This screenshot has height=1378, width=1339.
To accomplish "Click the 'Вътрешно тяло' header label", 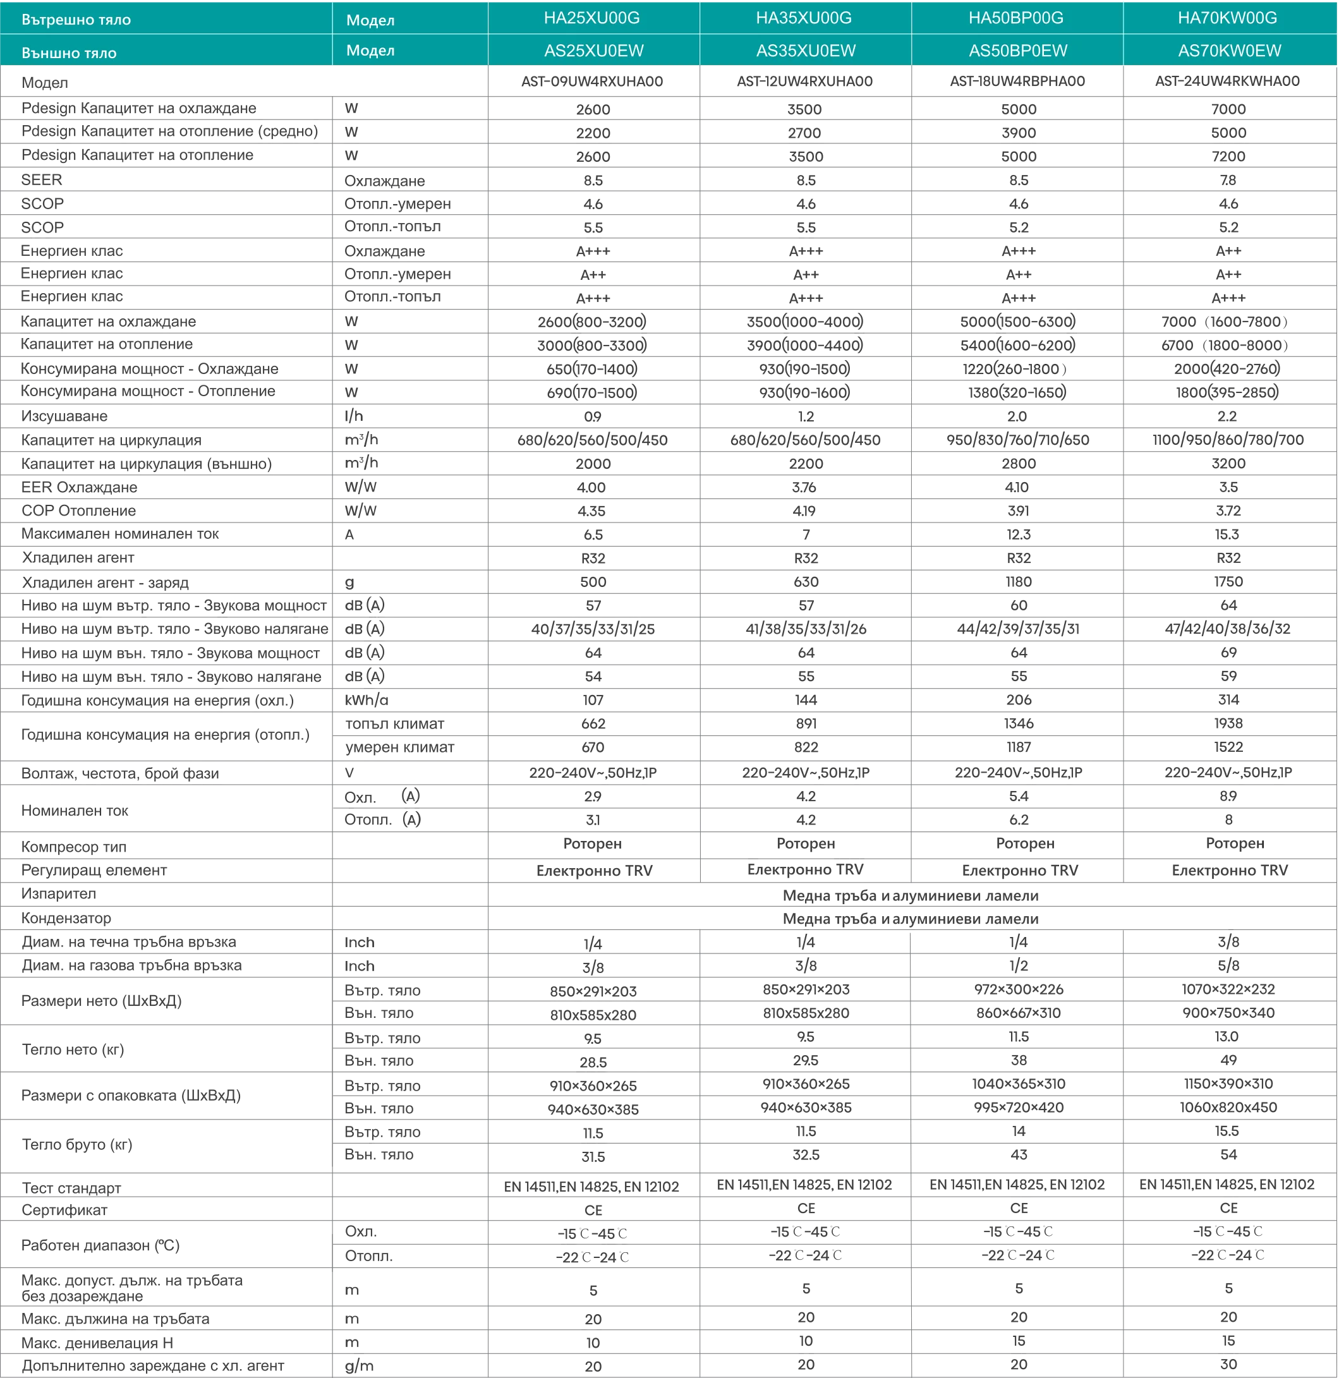I will [x=76, y=20].
